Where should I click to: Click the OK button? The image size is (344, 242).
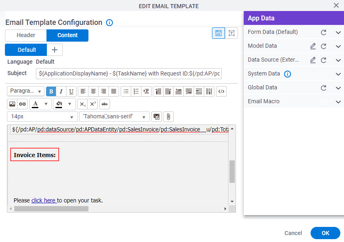point(325,233)
